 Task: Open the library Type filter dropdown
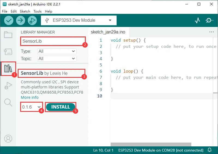pyautogui.click(x=57, y=51)
